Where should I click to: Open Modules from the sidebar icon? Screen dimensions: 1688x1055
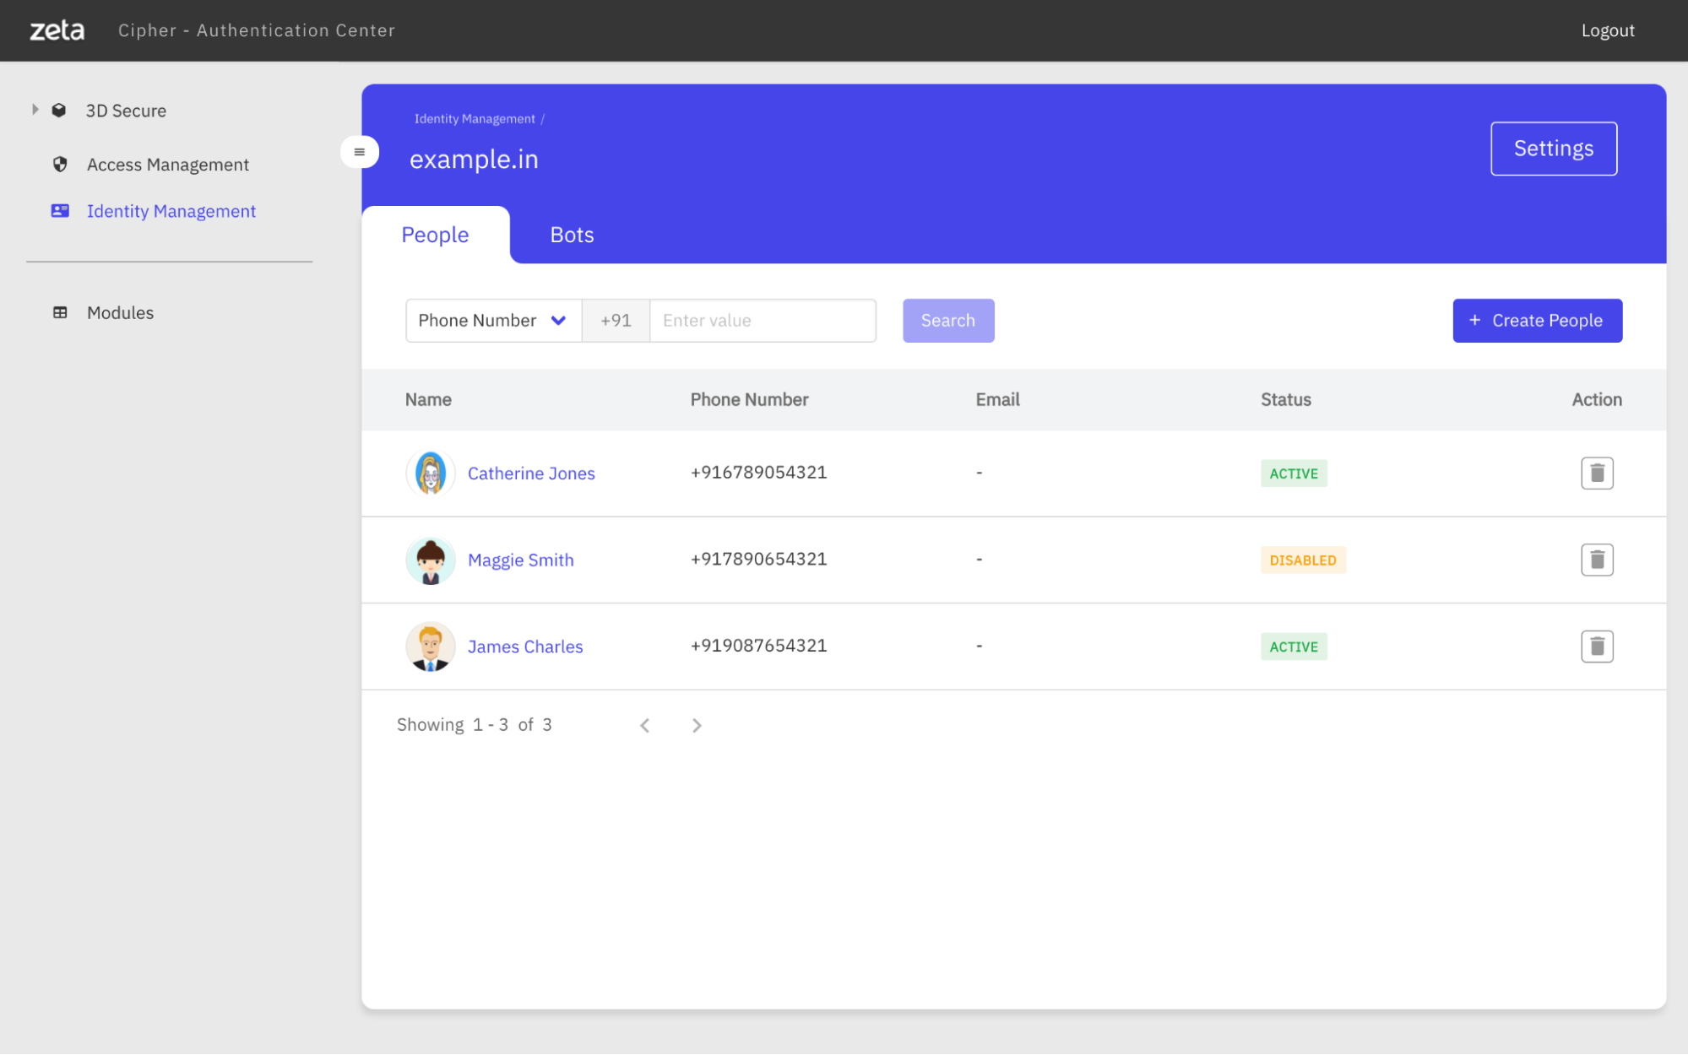click(59, 312)
